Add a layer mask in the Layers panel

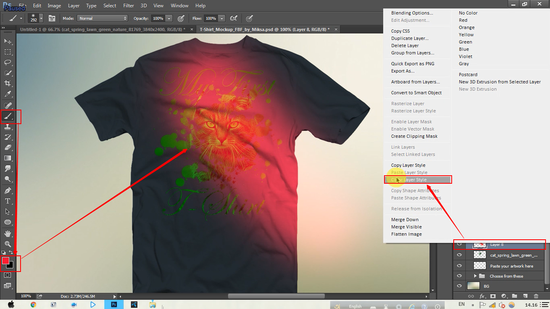tap(493, 296)
